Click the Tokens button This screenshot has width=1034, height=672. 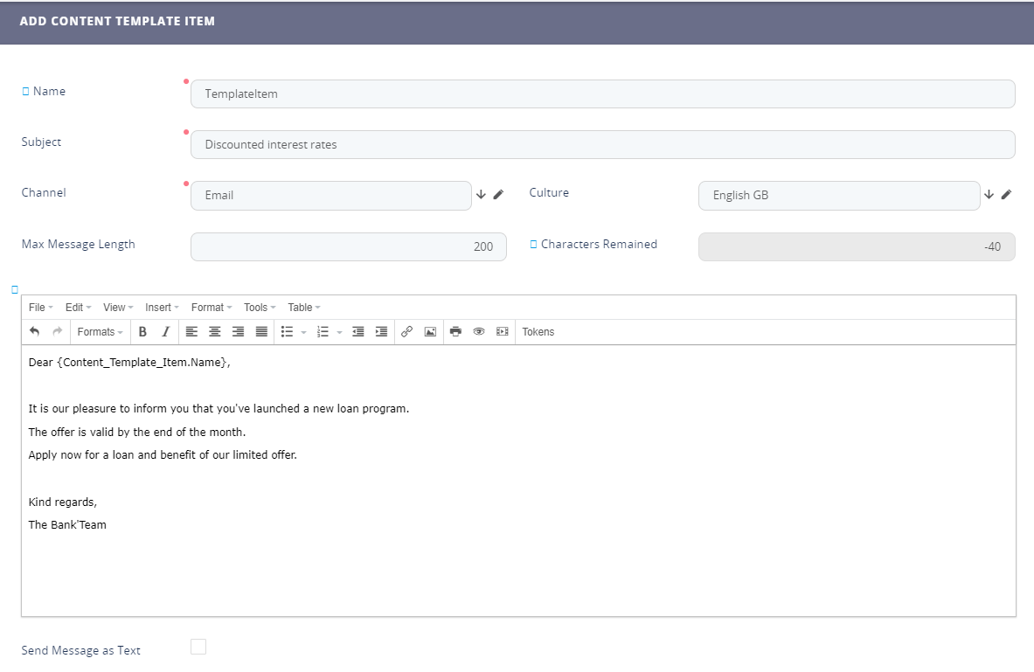[538, 332]
